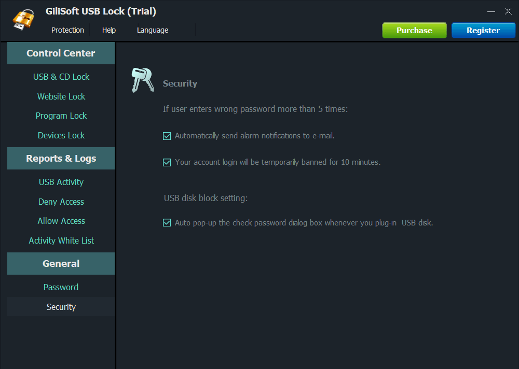Screen dimensions: 519x369
Task: Click the green Purchase button
Action: tap(414, 31)
